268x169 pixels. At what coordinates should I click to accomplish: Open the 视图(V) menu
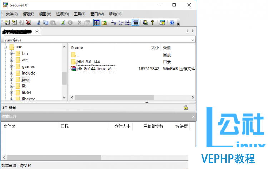[x=45, y=14]
